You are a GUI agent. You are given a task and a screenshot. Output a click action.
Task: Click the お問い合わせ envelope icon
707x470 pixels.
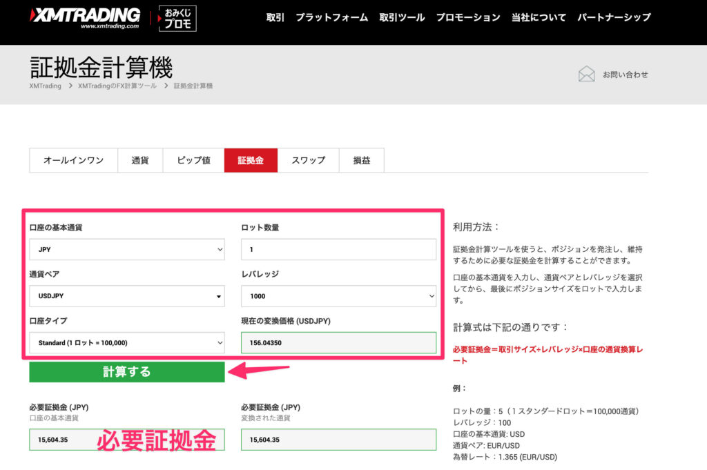tap(588, 72)
